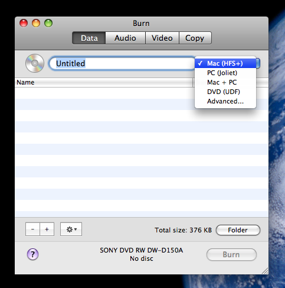Switch to the Video tab
The height and width of the screenshot is (288, 285).
(162, 38)
